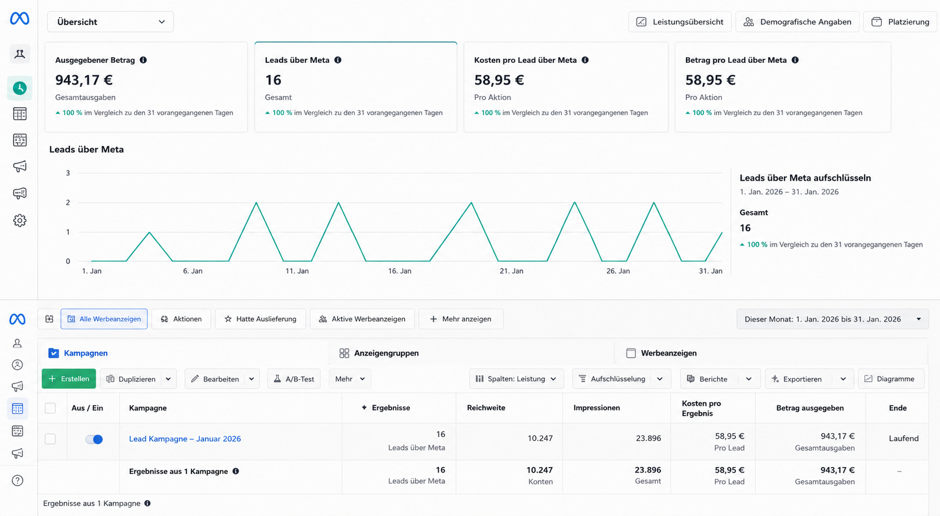Click the Meta logo above the Übersicht chart
Image resolution: width=940 pixels, height=516 pixels.
coord(19,18)
